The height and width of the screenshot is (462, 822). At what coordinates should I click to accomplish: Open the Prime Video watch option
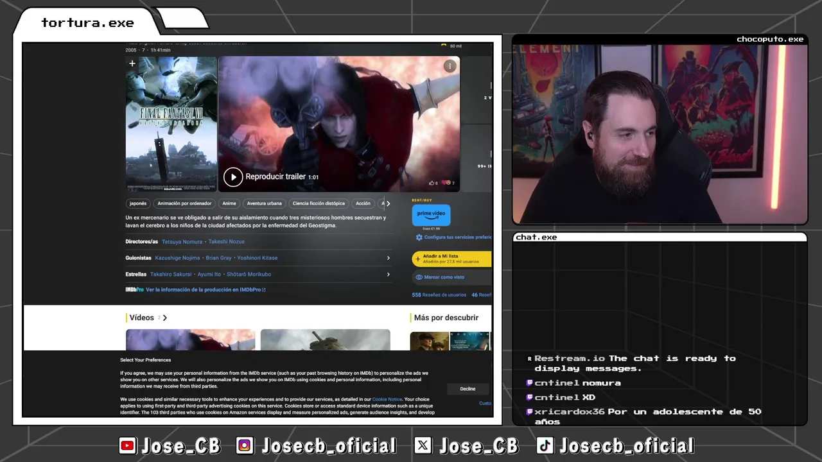coord(431,215)
